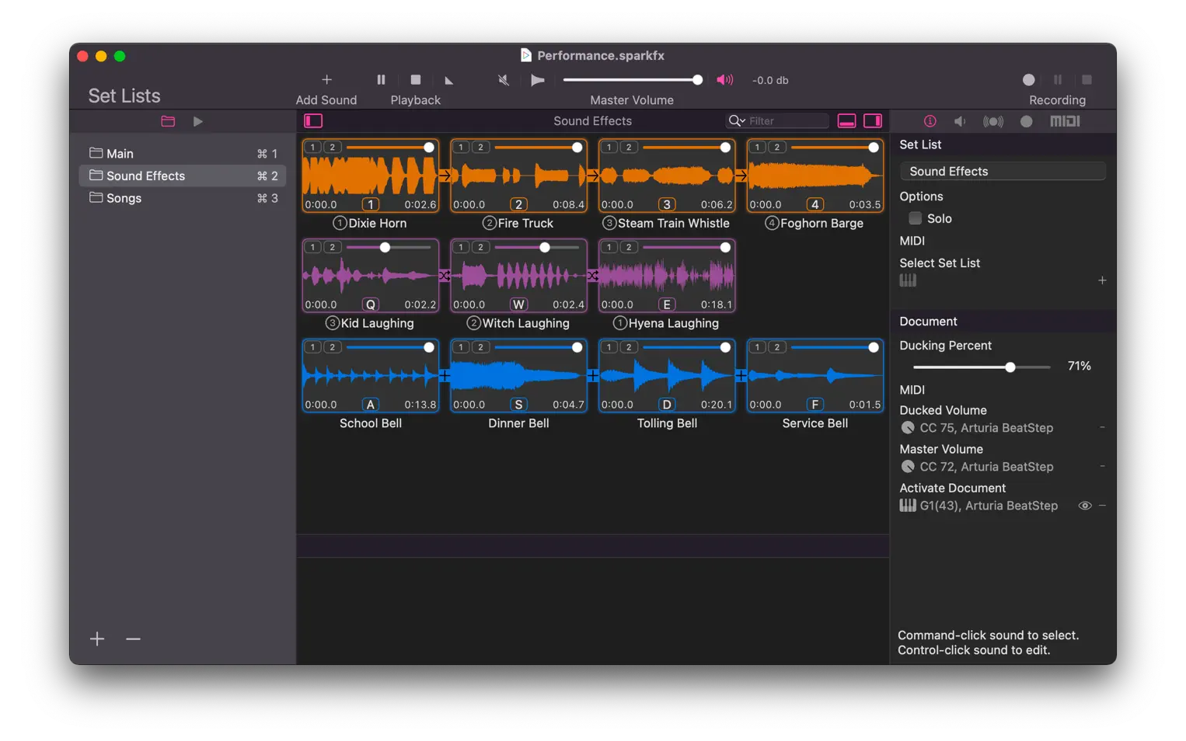Click the knob icon beside CC 72

click(x=908, y=466)
